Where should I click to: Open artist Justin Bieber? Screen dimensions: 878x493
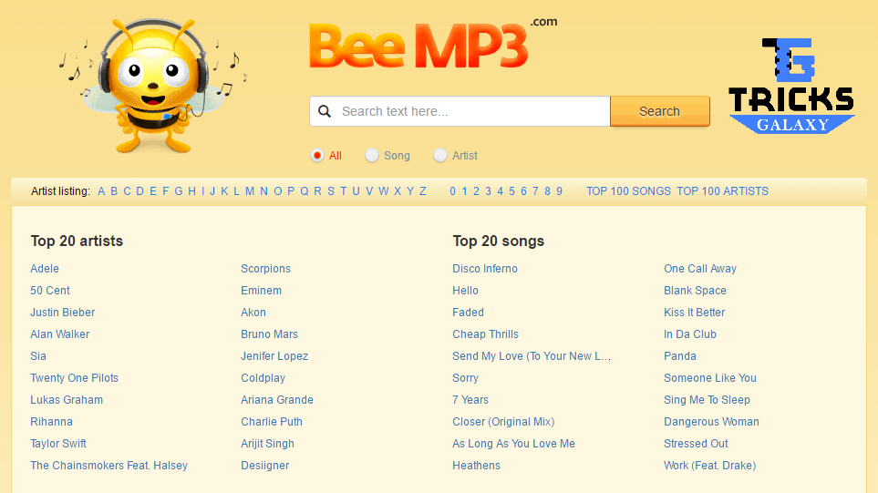click(x=63, y=313)
